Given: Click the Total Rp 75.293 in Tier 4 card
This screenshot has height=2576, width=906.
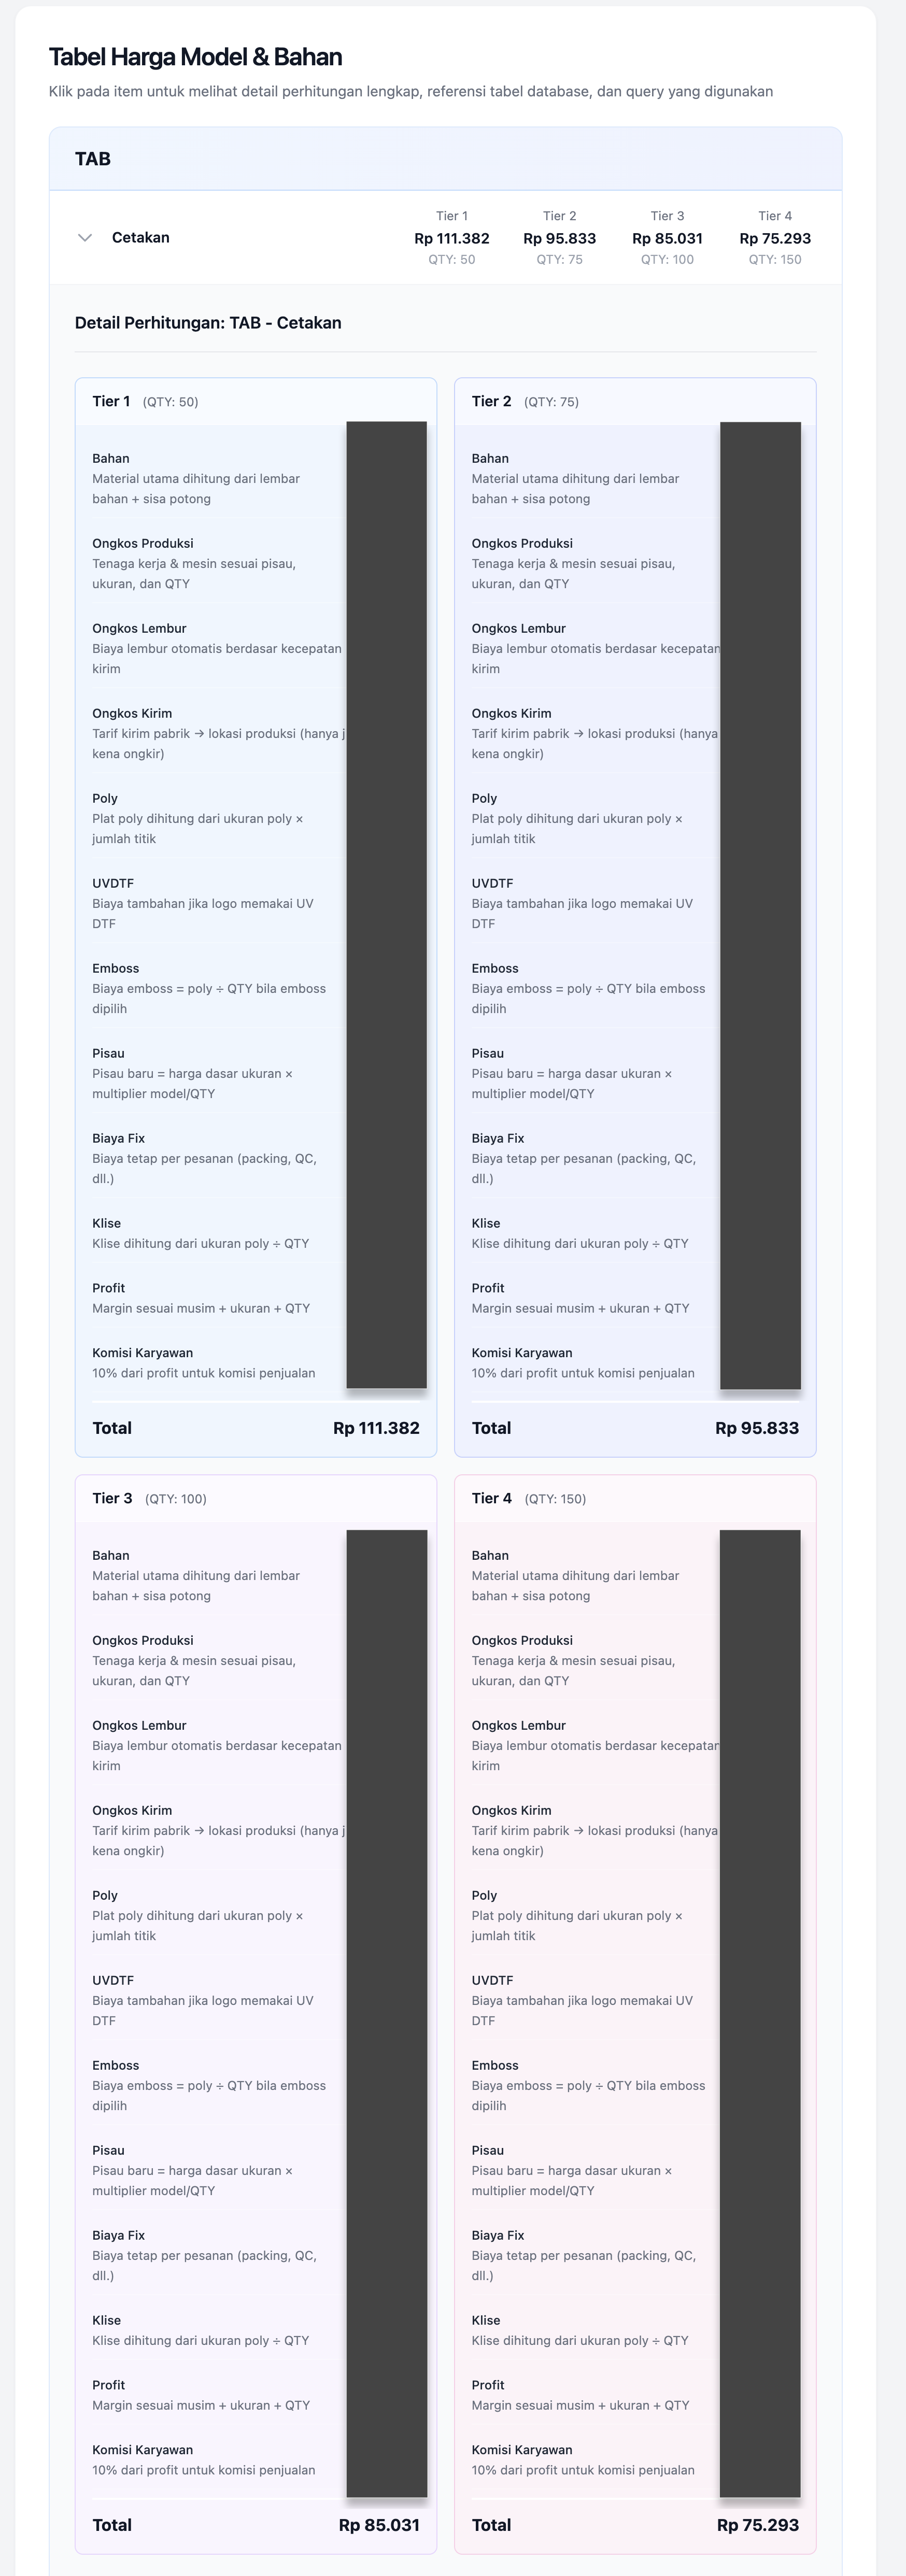Looking at the screenshot, I should tap(757, 2525).
